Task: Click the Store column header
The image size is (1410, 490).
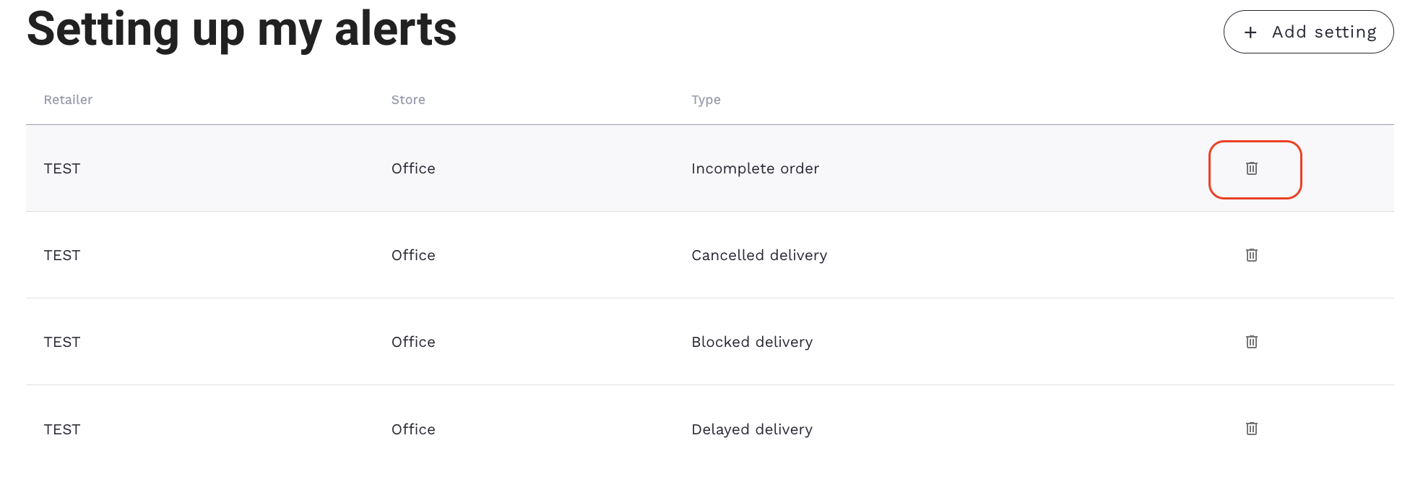Action: click(408, 100)
